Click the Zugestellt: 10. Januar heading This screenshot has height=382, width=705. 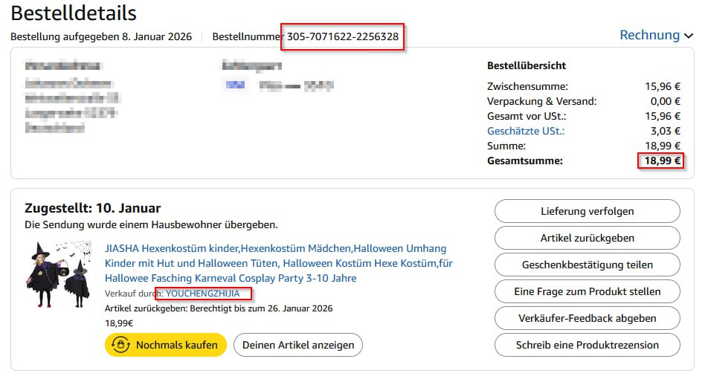(x=93, y=208)
